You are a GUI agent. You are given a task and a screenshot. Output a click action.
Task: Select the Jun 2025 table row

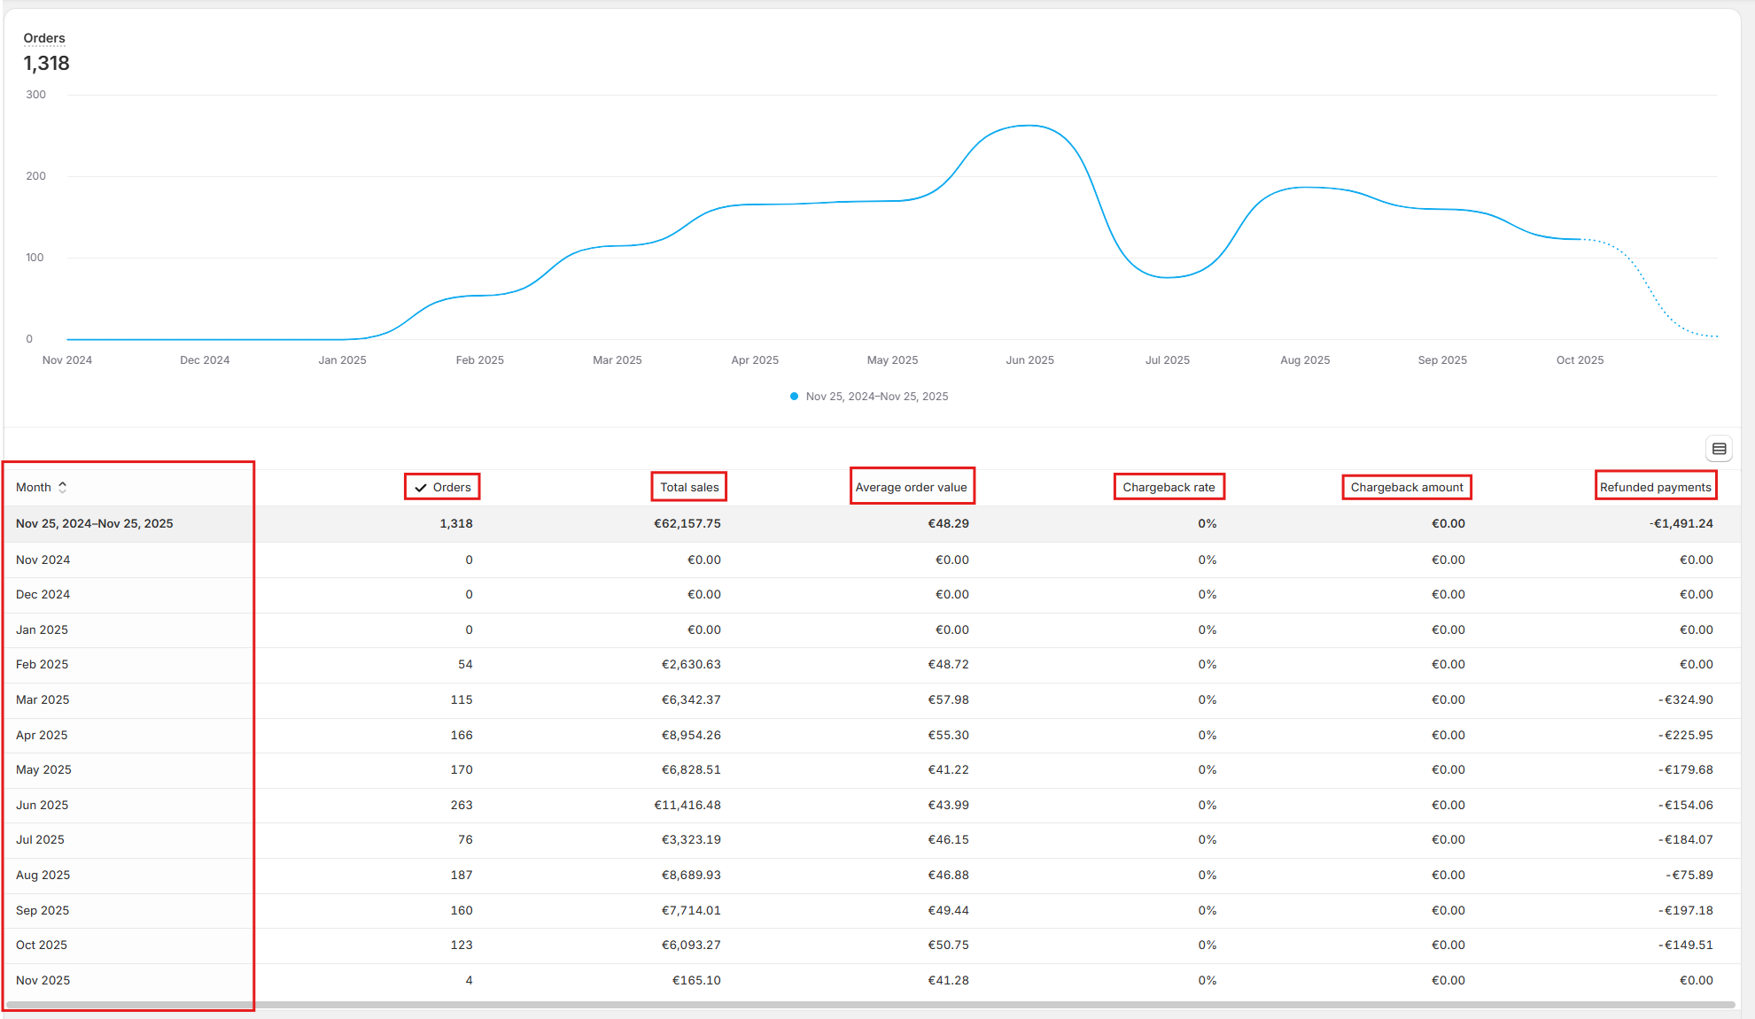click(x=42, y=805)
